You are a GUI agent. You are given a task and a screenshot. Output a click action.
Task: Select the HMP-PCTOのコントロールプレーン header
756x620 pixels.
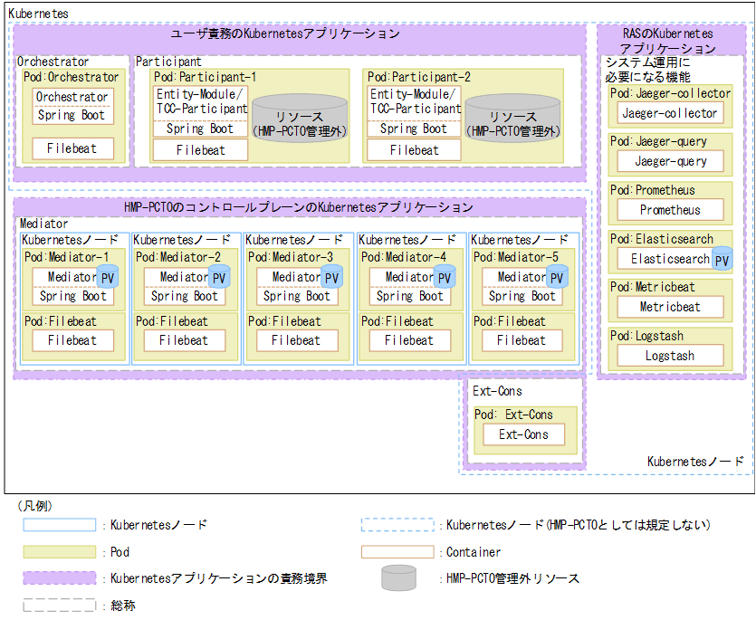point(300,206)
